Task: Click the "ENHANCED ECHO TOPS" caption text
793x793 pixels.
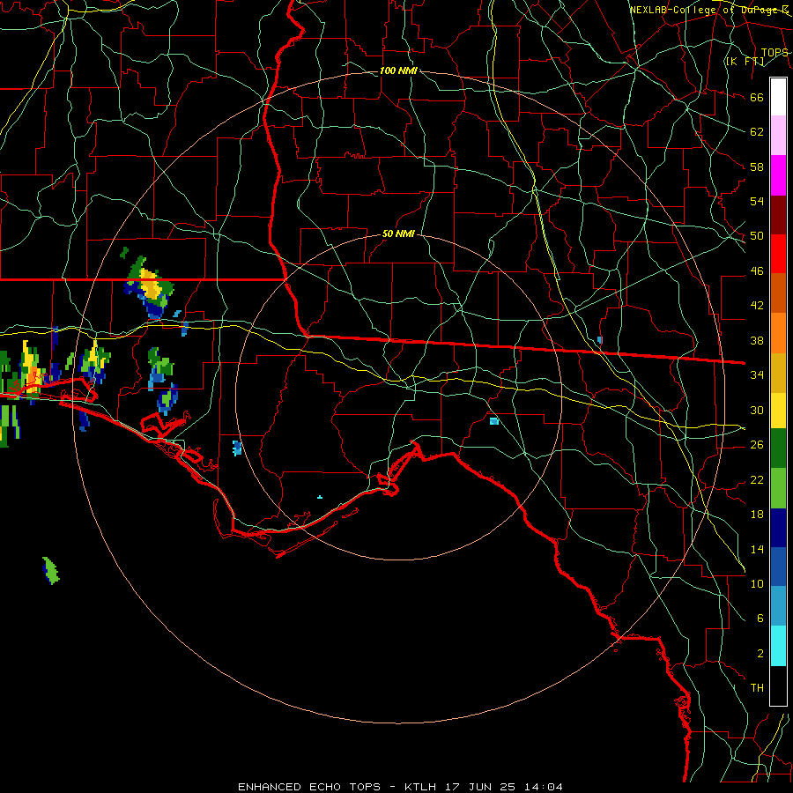Action: click(309, 787)
